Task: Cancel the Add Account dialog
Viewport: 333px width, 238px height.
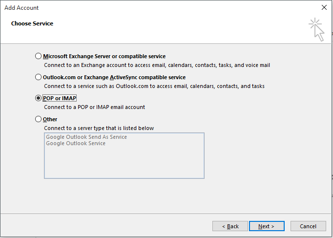Action: coord(308,226)
